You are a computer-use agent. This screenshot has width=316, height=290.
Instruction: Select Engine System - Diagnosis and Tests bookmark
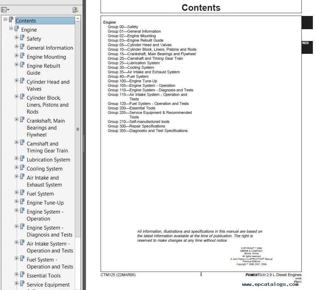(x=49, y=231)
